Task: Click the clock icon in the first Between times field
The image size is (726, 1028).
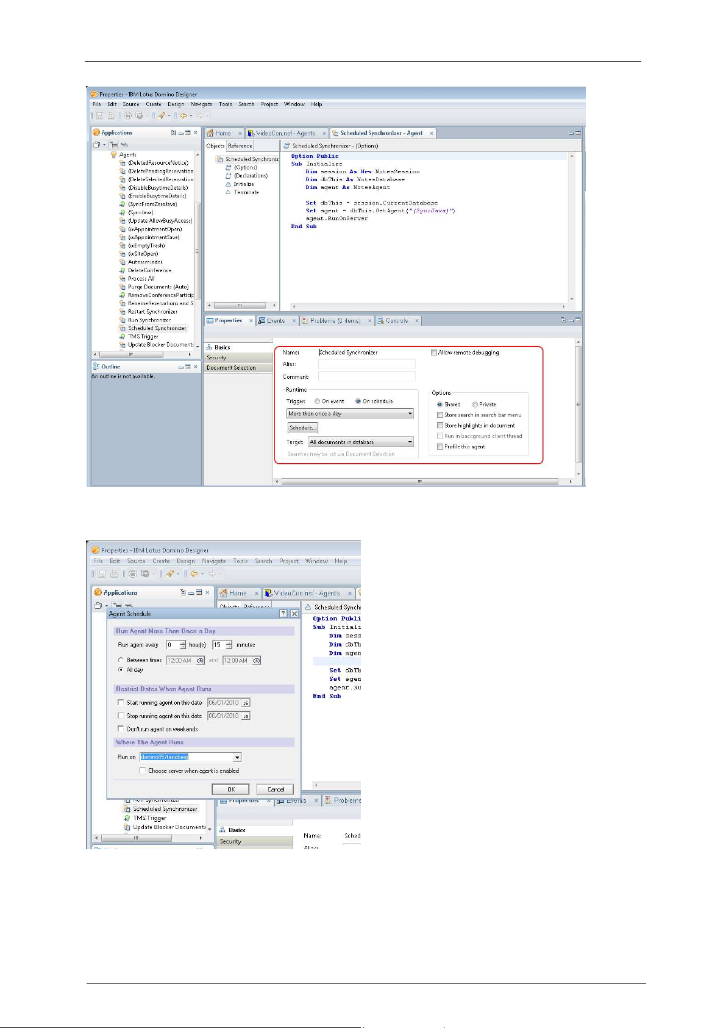Action: pos(201,661)
